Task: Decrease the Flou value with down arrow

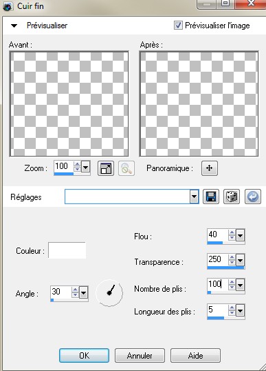Action: 232,238
